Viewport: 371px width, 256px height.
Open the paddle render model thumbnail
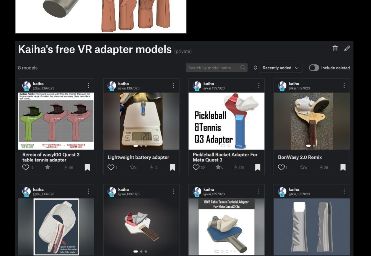click(x=141, y=227)
